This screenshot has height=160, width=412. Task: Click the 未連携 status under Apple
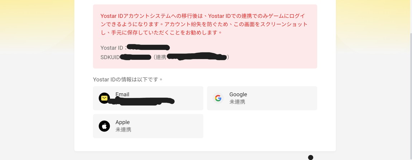pyautogui.click(x=123, y=130)
